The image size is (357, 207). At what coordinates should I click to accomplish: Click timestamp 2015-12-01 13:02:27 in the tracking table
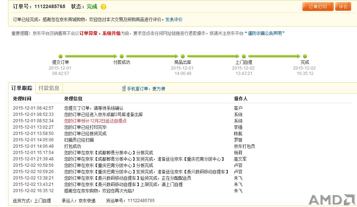coord(33,127)
